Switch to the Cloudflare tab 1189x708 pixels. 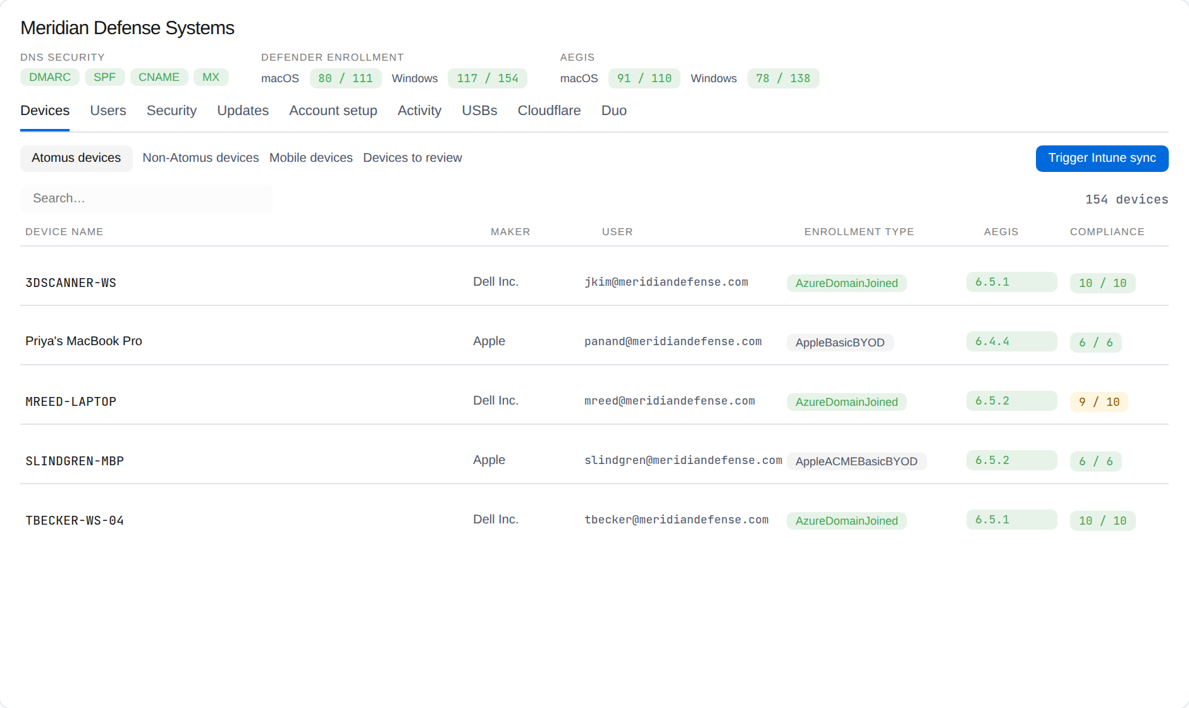[x=549, y=111]
